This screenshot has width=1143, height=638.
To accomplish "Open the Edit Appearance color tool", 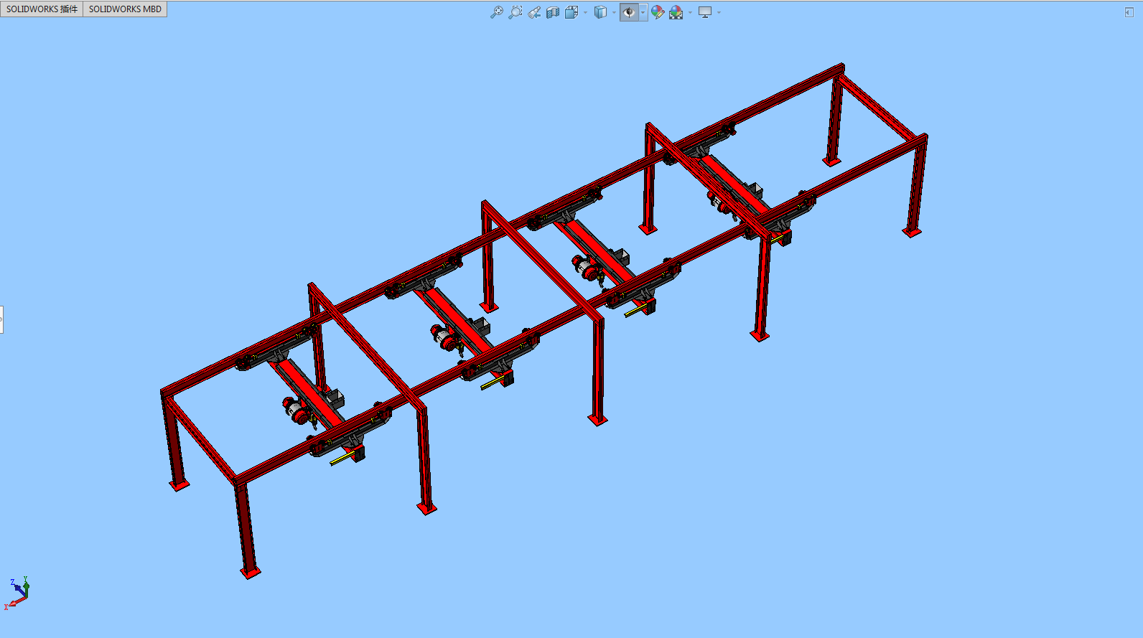I will coord(658,12).
